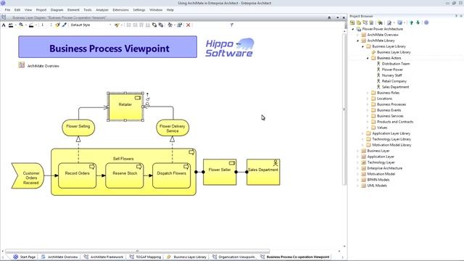The width and height of the screenshot is (464, 261).
Task: Open the Element menu
Action: click(x=73, y=9)
